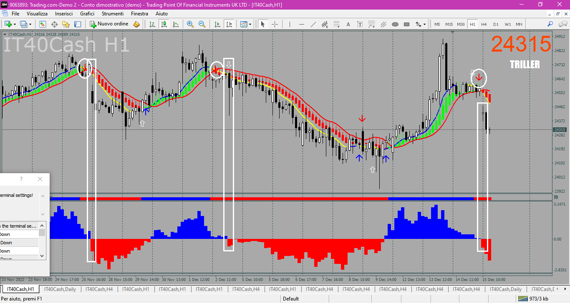Switch to line chart view
570x303 pixels.
coord(176,24)
